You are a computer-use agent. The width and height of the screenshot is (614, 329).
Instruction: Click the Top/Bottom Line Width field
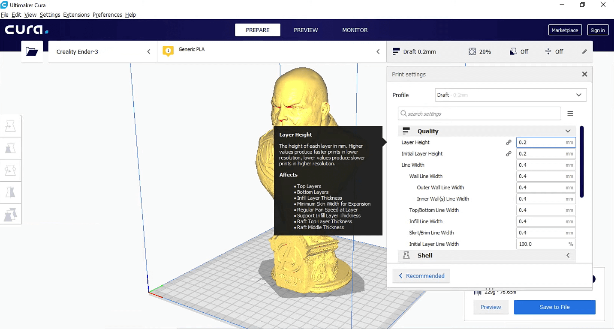point(546,210)
